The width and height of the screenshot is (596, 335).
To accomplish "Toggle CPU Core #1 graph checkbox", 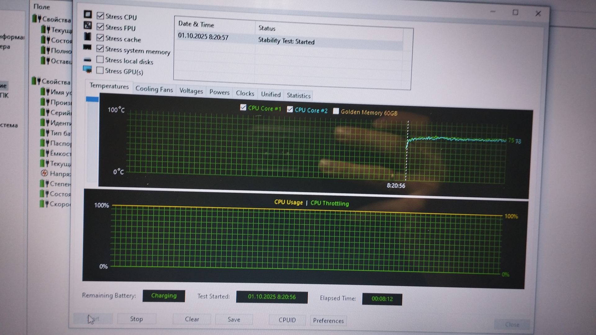I will pos(243,107).
